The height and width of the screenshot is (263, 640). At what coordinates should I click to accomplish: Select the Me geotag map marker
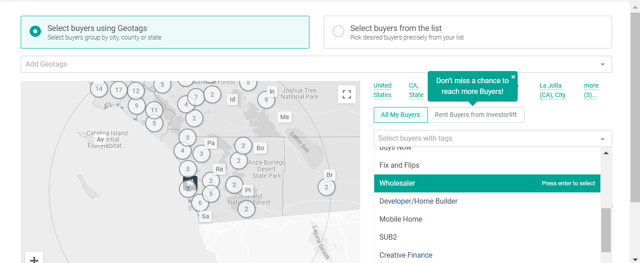[x=285, y=117]
